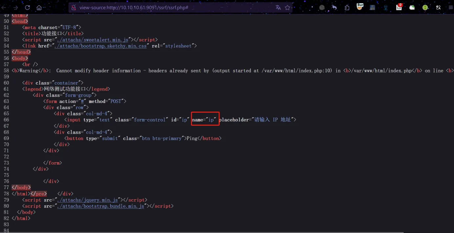Image resolution: width=454 pixels, height=233 pixels.
Task: Open the ./attachs/sweetalert.min.js source link
Action: [93, 40]
